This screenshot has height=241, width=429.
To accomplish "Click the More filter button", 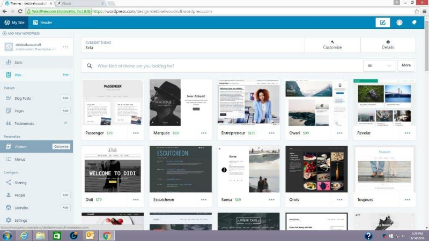I will [406, 65].
